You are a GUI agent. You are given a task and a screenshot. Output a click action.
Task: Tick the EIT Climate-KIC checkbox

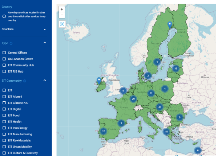[x=4, y=103]
